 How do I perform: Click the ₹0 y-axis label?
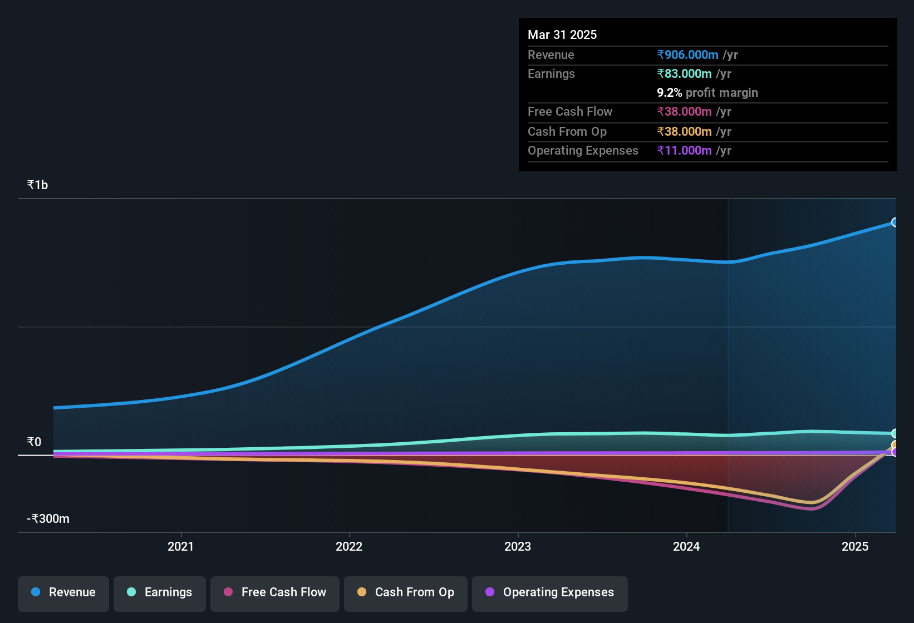(34, 442)
